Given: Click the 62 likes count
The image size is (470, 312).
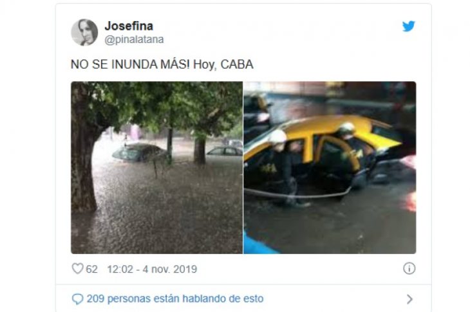Looking at the screenshot, I should 91,269.
